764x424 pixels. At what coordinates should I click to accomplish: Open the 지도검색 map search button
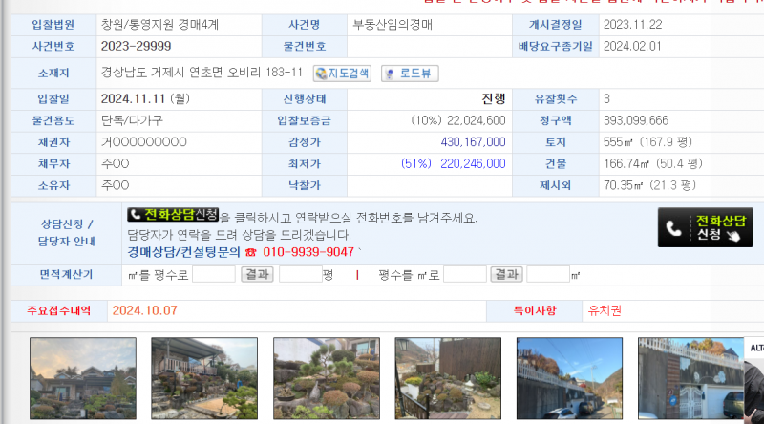(x=342, y=74)
